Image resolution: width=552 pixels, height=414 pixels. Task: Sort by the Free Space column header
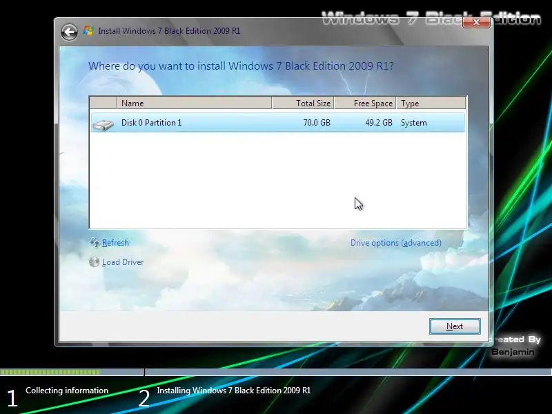coord(365,103)
